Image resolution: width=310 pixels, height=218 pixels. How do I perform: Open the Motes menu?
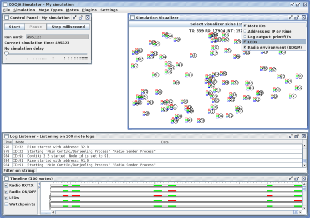point(72,10)
